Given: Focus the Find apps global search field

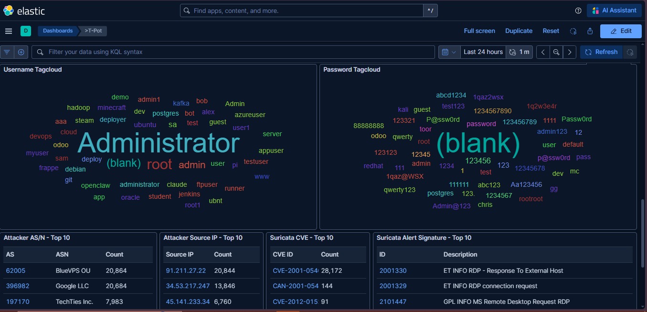Looking at the screenshot, I should [x=302, y=11].
